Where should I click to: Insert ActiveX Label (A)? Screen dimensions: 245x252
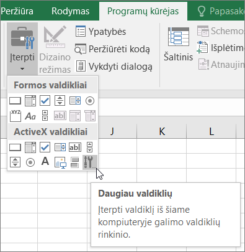click(45, 161)
